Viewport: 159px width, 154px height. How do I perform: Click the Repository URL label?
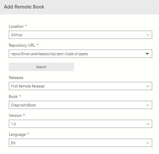click(22, 45)
